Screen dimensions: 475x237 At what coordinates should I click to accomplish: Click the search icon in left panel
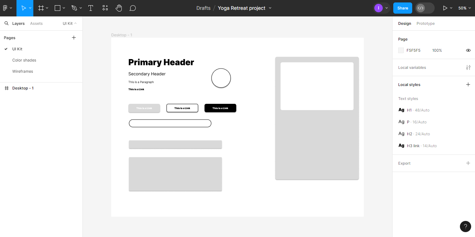[x=6, y=23]
